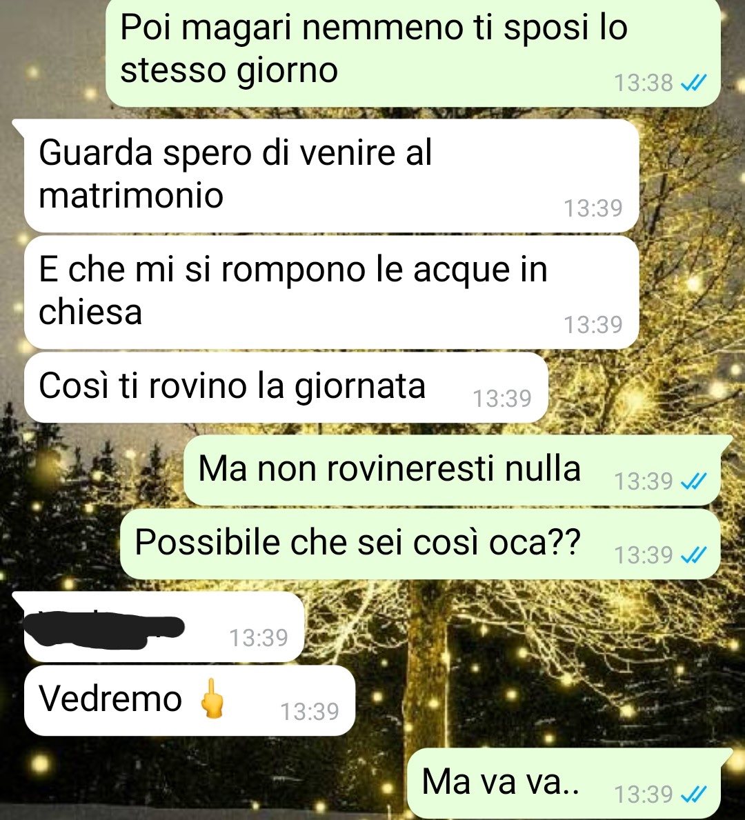Select the 'Così ti rovino la giornata' bubble

coord(286,388)
